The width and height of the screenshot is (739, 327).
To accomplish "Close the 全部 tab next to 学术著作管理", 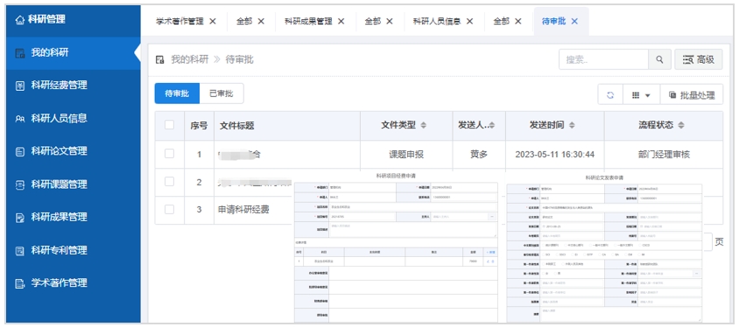I will pyautogui.click(x=261, y=21).
